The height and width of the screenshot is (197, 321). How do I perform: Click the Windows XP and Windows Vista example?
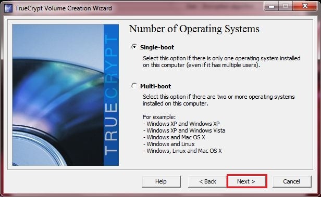(x=184, y=130)
